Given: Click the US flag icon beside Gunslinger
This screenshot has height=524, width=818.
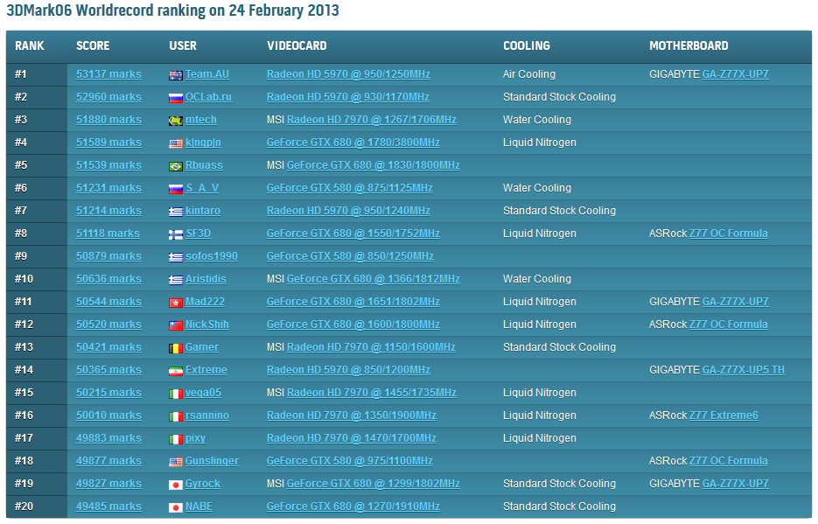Looking at the screenshot, I should pyautogui.click(x=175, y=462).
